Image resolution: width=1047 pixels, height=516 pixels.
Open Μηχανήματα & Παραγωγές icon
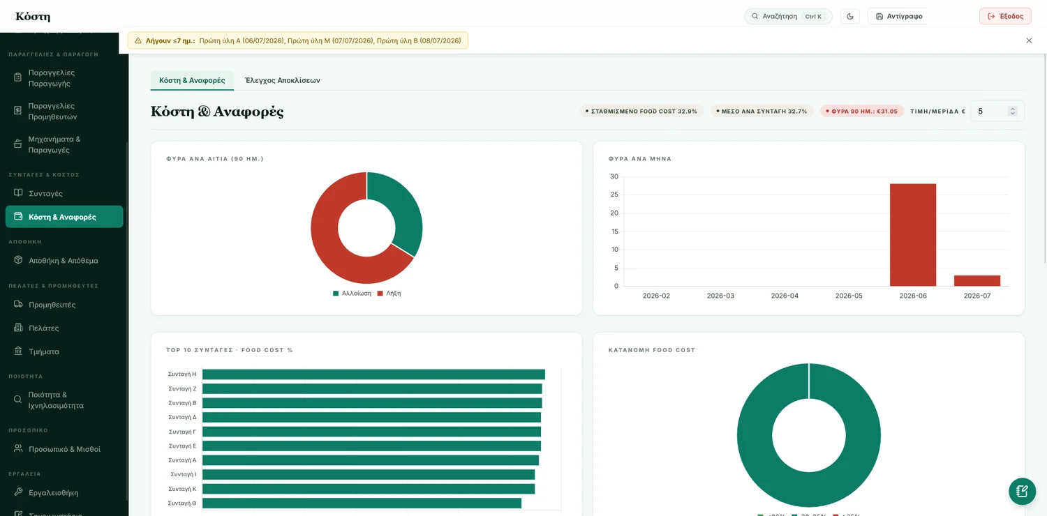(x=18, y=144)
